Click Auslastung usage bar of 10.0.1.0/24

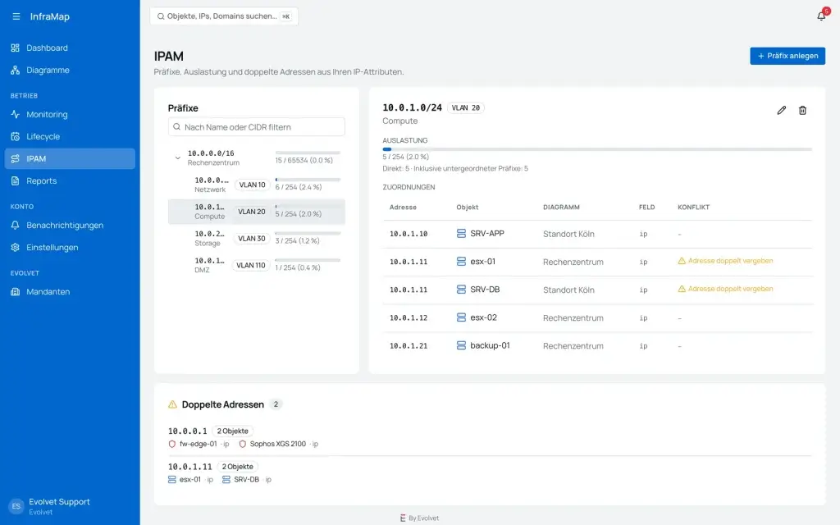coord(597,149)
